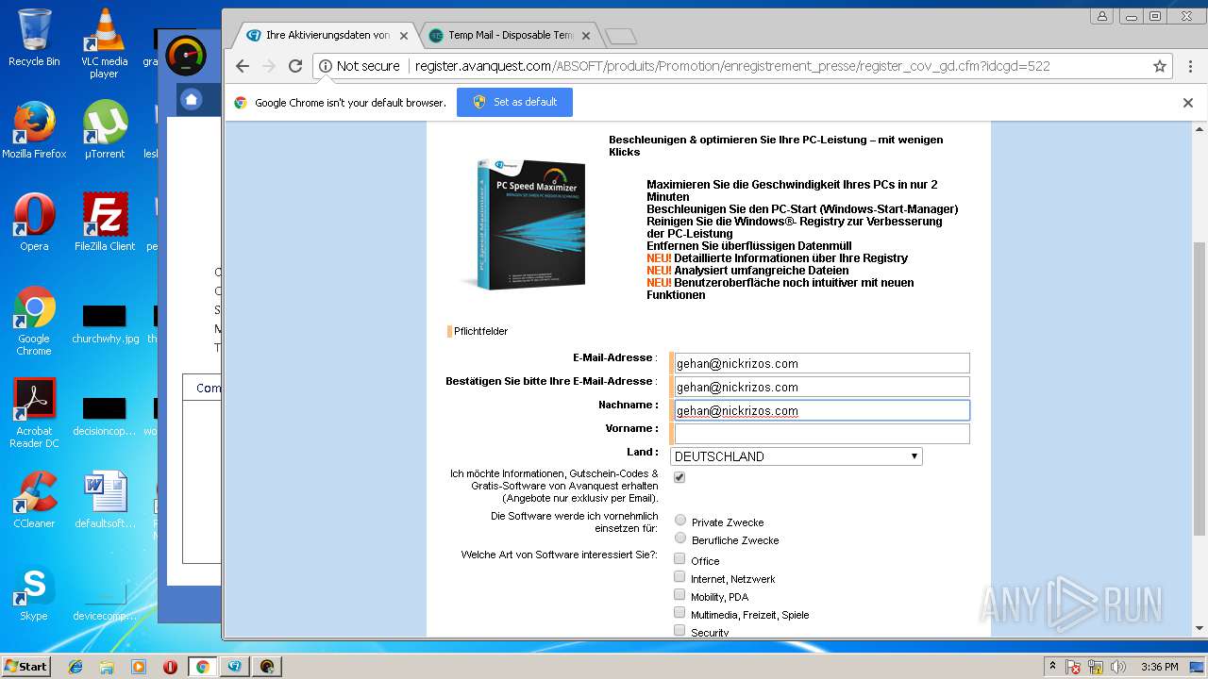
Task: Click the Windows Start button
Action: pyautogui.click(x=25, y=666)
